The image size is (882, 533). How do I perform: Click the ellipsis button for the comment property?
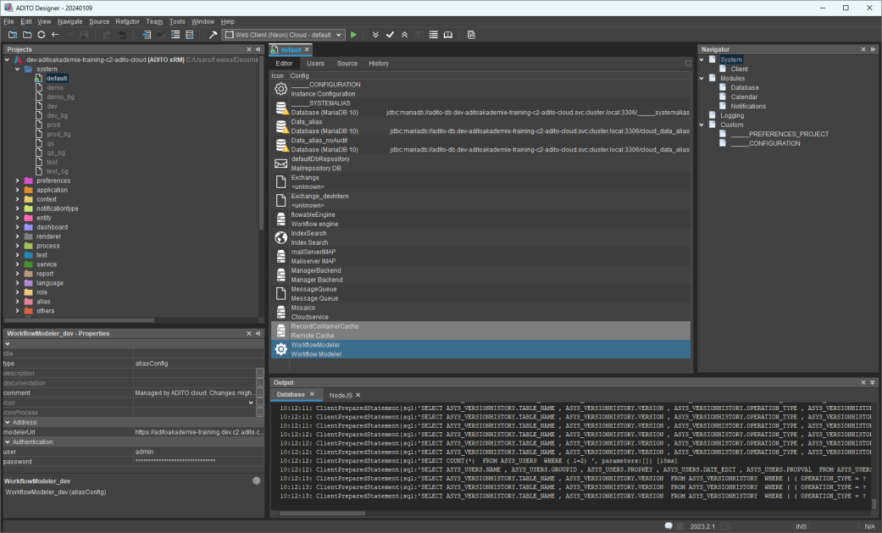[260, 393]
